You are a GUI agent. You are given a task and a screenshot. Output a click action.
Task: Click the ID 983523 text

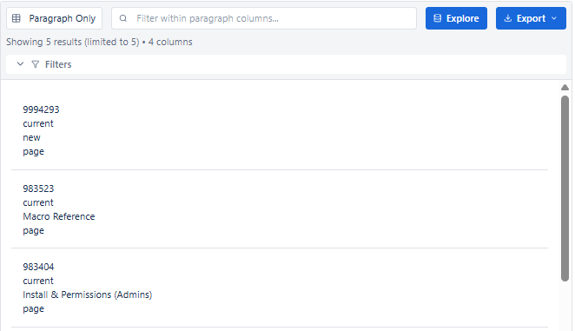pos(38,189)
